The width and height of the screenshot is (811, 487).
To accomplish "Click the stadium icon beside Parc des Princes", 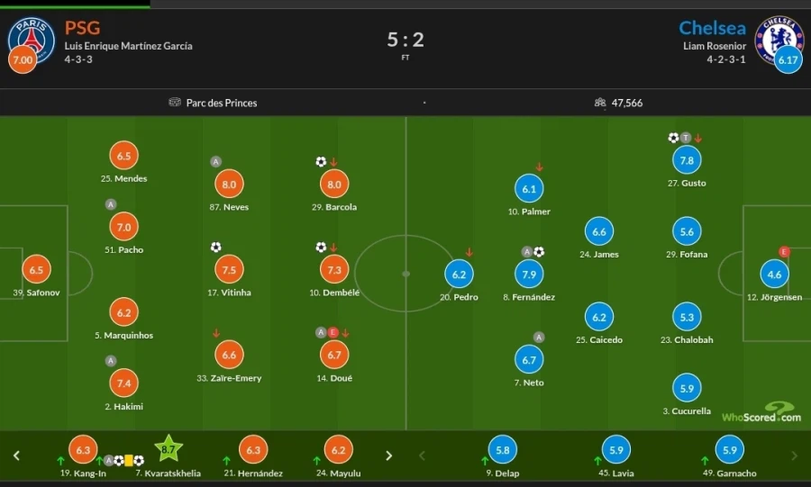I will point(175,103).
